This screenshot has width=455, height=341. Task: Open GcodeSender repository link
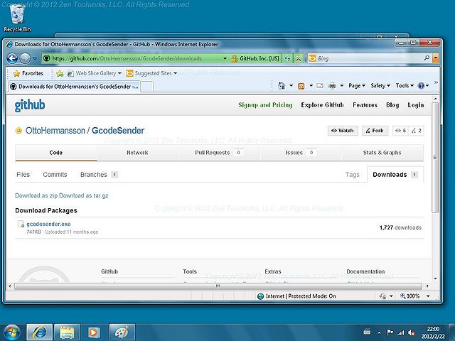pyautogui.click(x=118, y=131)
